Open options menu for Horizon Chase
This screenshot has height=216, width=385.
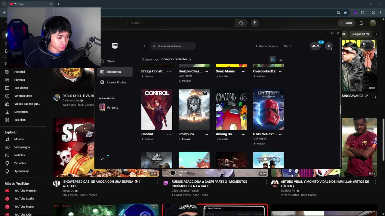[206, 71]
